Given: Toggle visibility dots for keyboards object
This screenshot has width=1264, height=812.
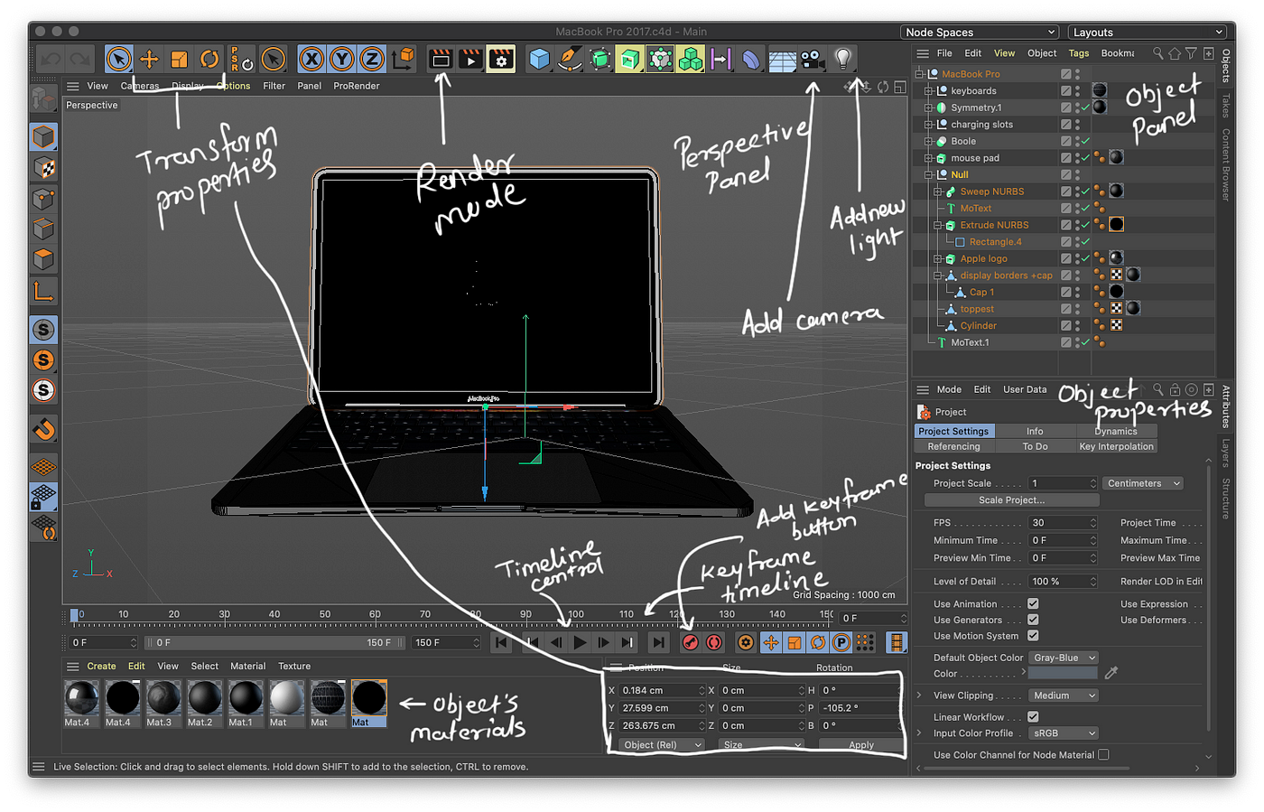Looking at the screenshot, I should pos(1078,90).
